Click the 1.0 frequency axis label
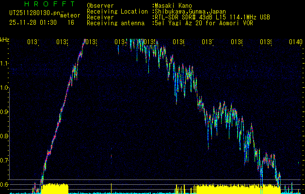This screenshot has width=305, height=194. coord(4,88)
